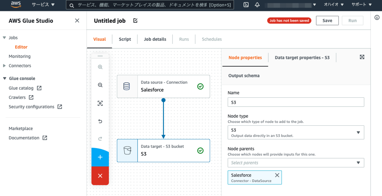
Task: Delete selected node with red X button
Action: (x=100, y=176)
